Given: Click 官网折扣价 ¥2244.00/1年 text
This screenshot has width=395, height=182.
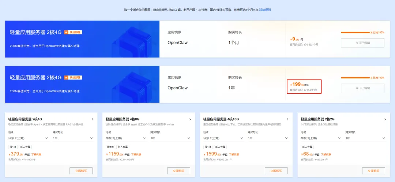Looking at the screenshot, I should click(x=120, y=160).
